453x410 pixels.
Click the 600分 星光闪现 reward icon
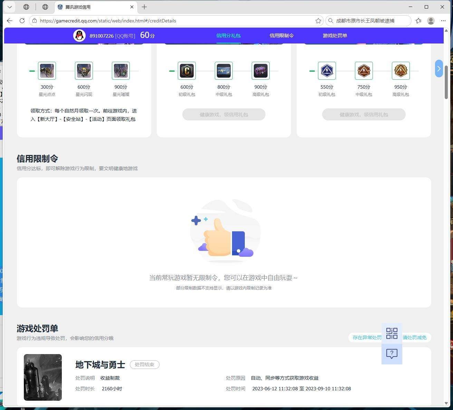(x=84, y=71)
